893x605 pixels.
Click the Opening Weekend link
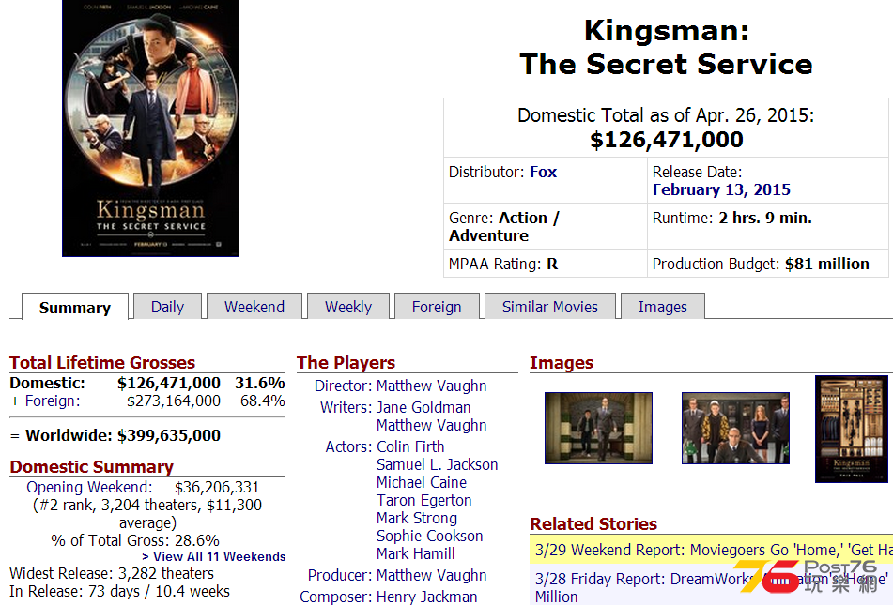pos(89,487)
